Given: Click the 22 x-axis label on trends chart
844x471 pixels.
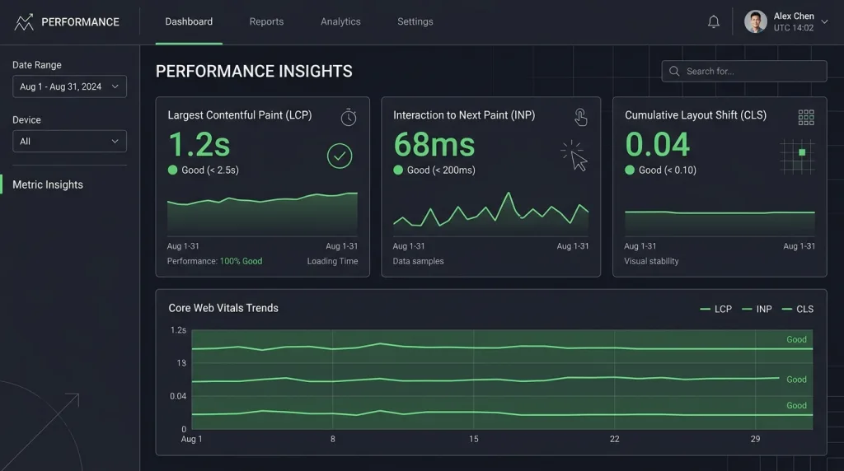Looking at the screenshot, I should coord(615,439).
